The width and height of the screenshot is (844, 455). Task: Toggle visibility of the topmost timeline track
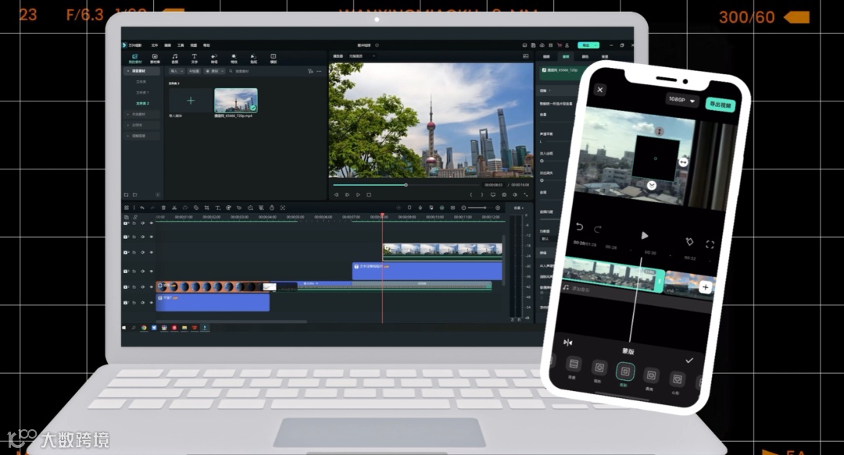pyautogui.click(x=152, y=223)
